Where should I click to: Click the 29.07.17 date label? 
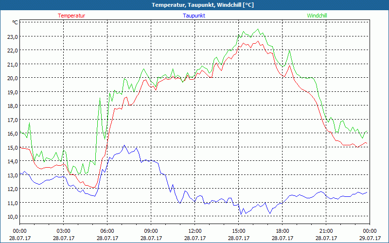[x=370, y=238]
